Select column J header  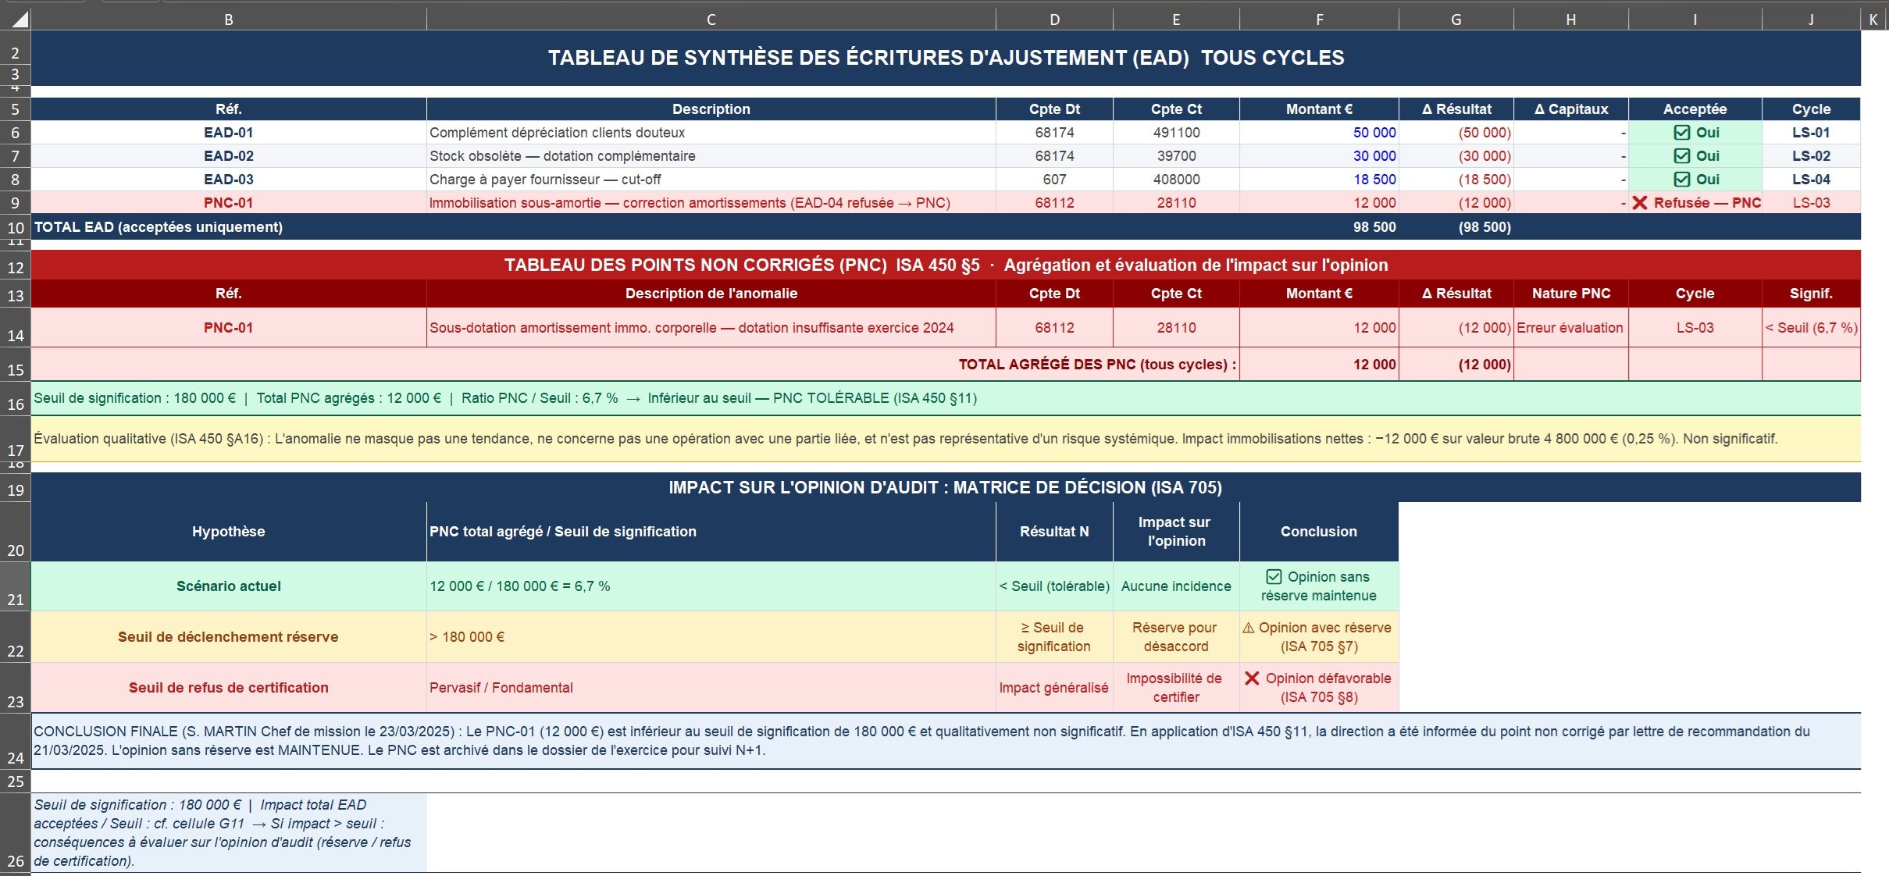[1811, 20]
